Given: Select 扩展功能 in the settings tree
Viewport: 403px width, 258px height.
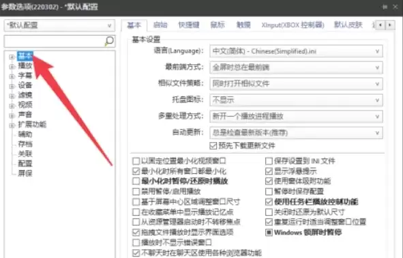Looking at the screenshot, I should click(32, 125).
